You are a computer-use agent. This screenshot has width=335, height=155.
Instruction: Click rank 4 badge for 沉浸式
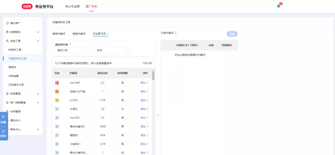(57, 109)
